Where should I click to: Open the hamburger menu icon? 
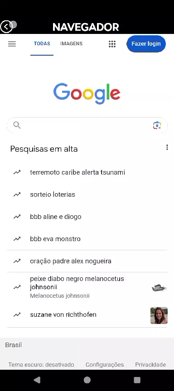tap(12, 44)
